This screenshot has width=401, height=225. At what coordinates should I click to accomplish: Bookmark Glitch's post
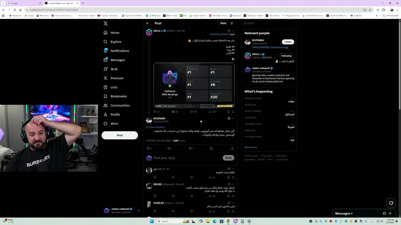click(228, 112)
